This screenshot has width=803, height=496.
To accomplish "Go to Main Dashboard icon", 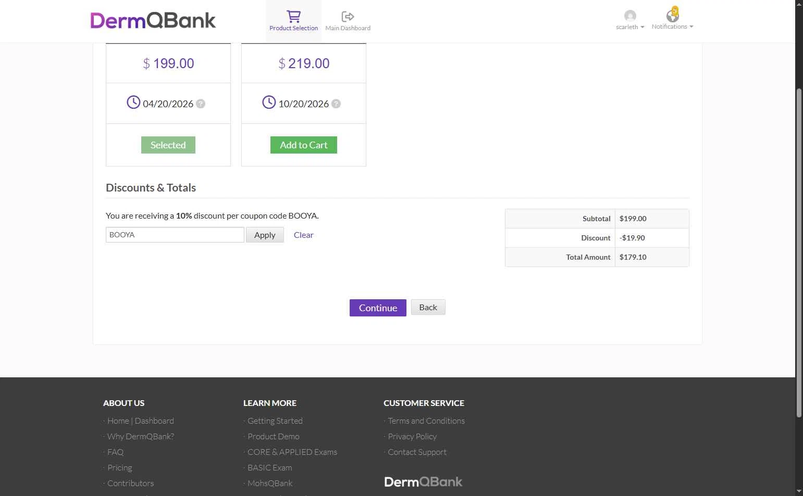I will click(x=348, y=17).
